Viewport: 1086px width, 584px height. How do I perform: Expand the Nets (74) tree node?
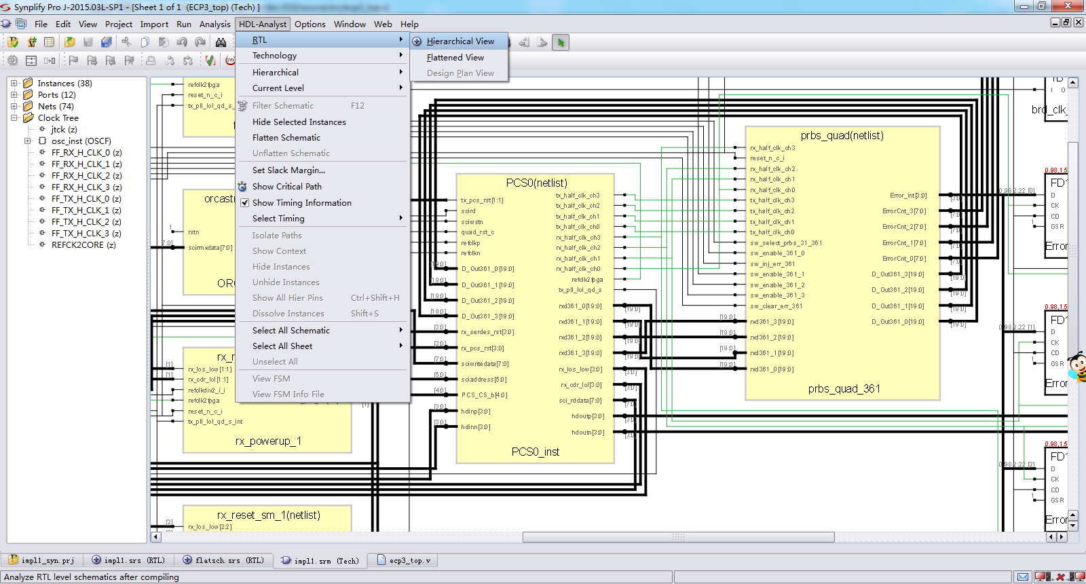pos(14,107)
